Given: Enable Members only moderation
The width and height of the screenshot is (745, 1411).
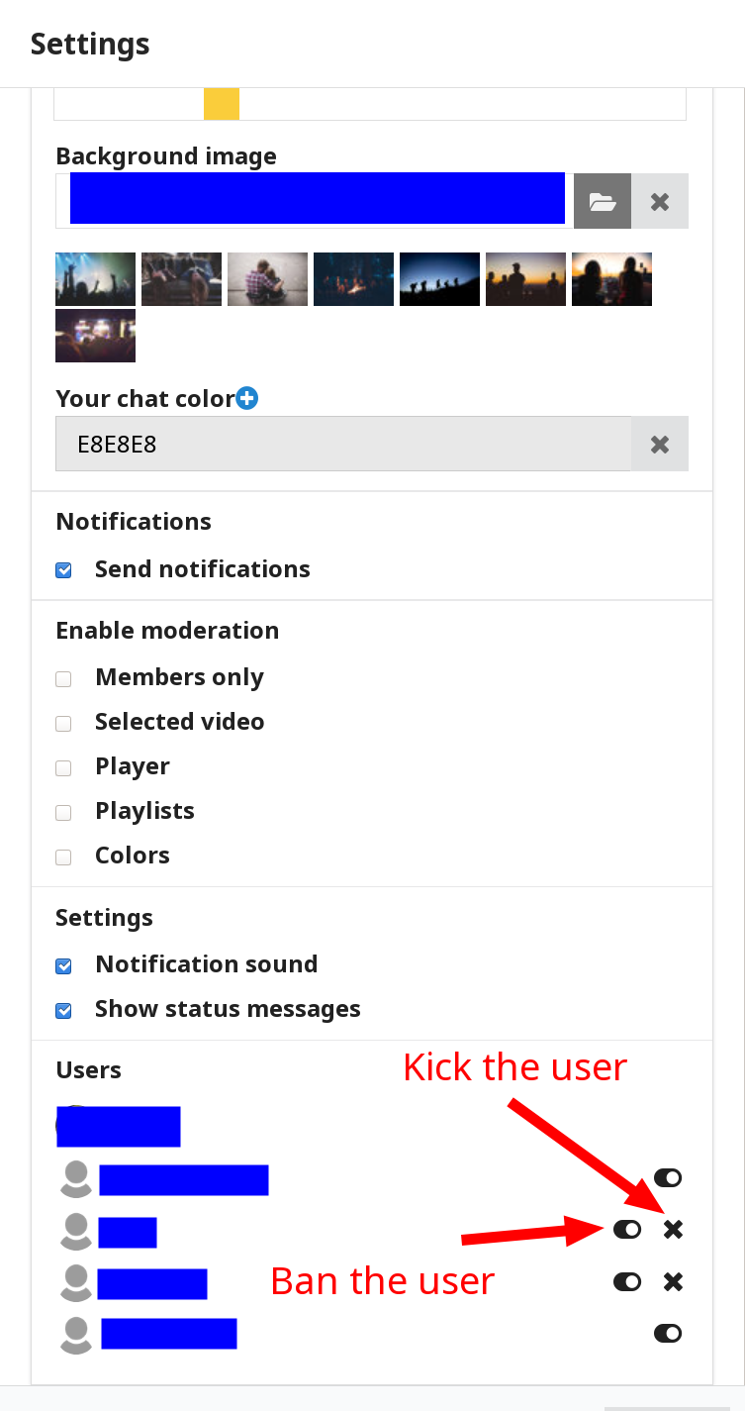Looking at the screenshot, I should [64, 679].
